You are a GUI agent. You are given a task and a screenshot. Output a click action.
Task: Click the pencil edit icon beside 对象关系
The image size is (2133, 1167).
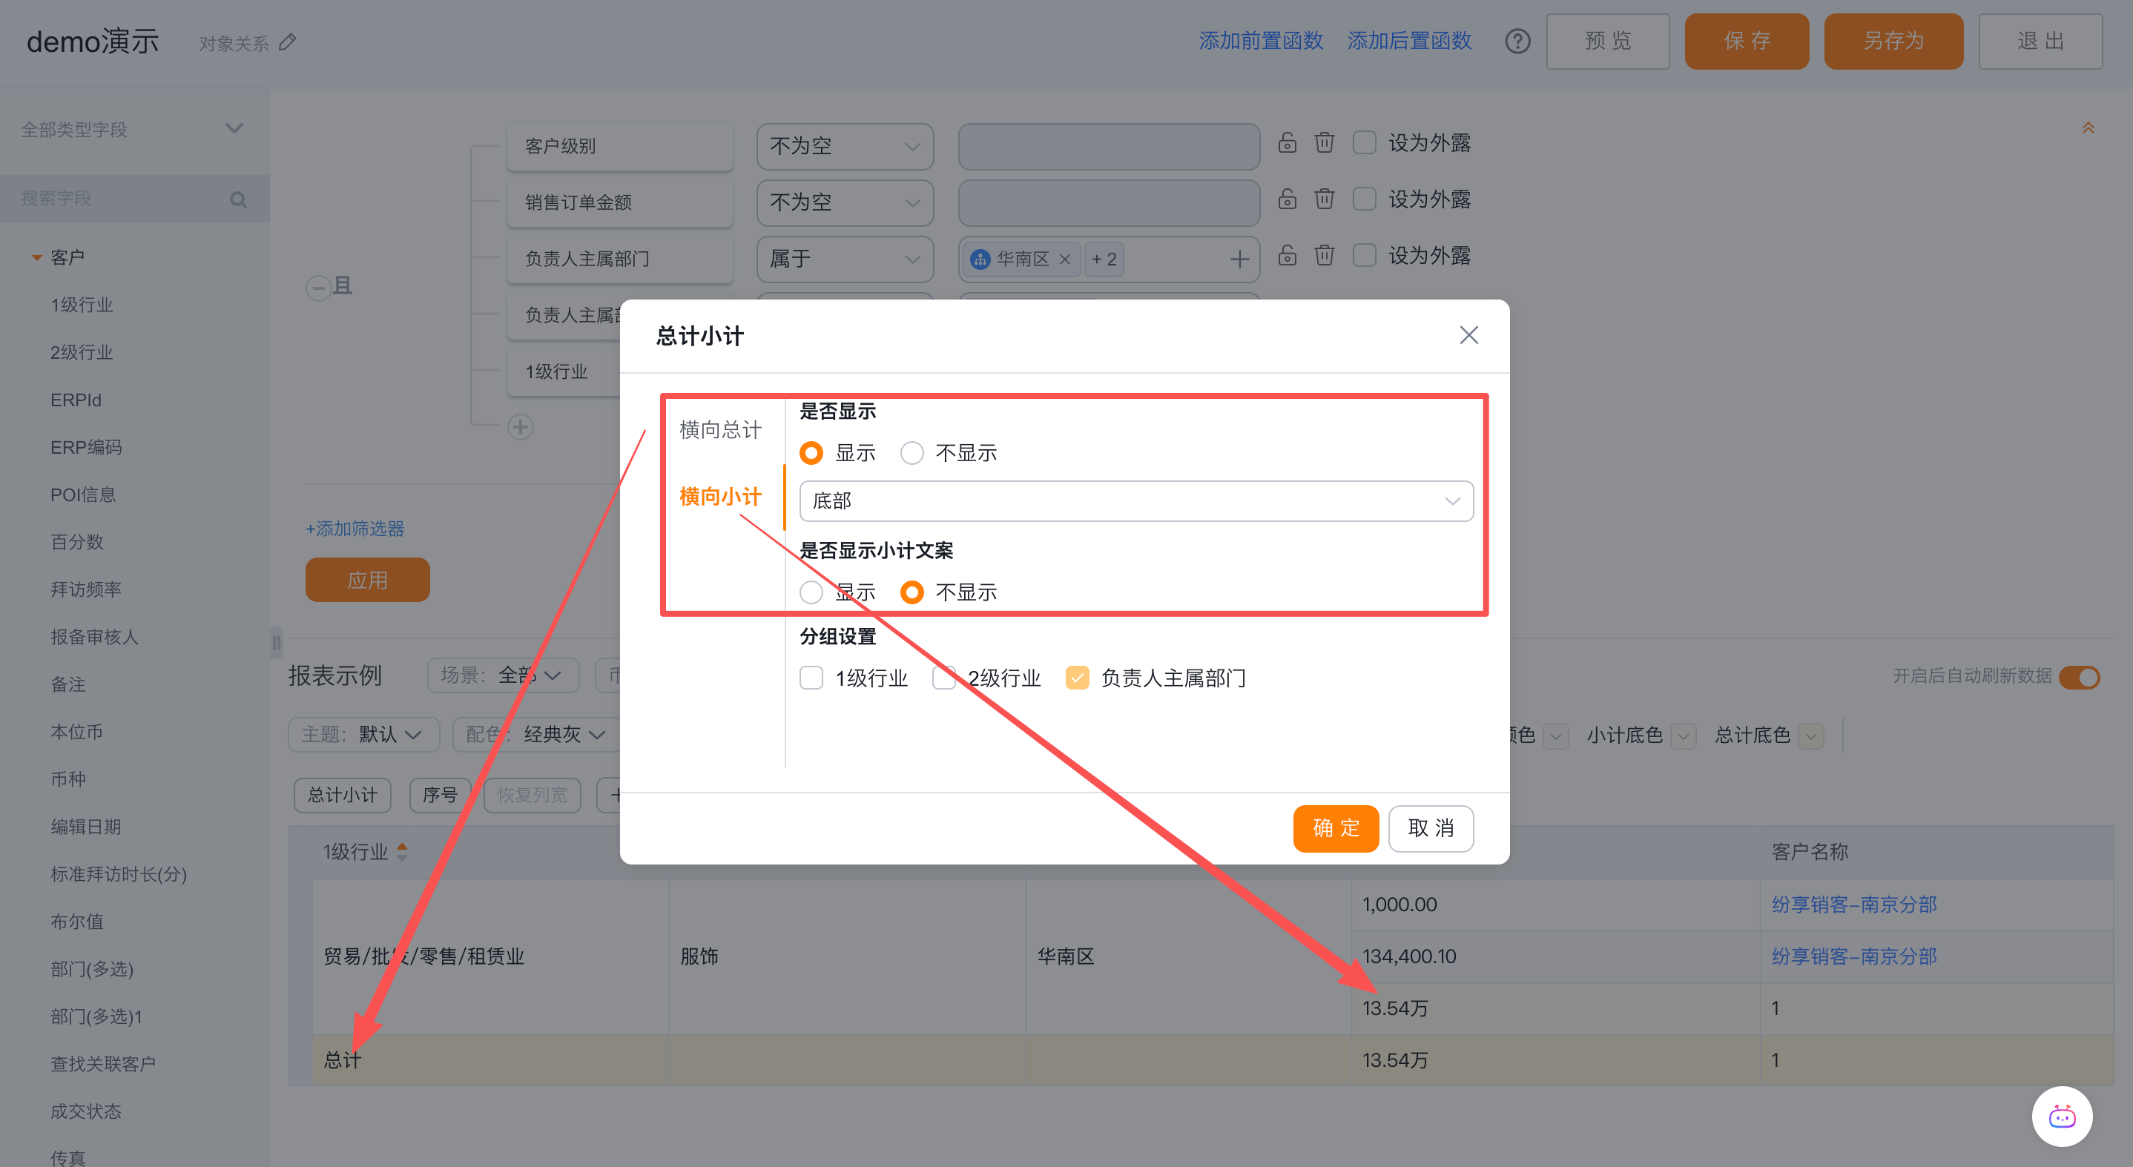(x=287, y=42)
